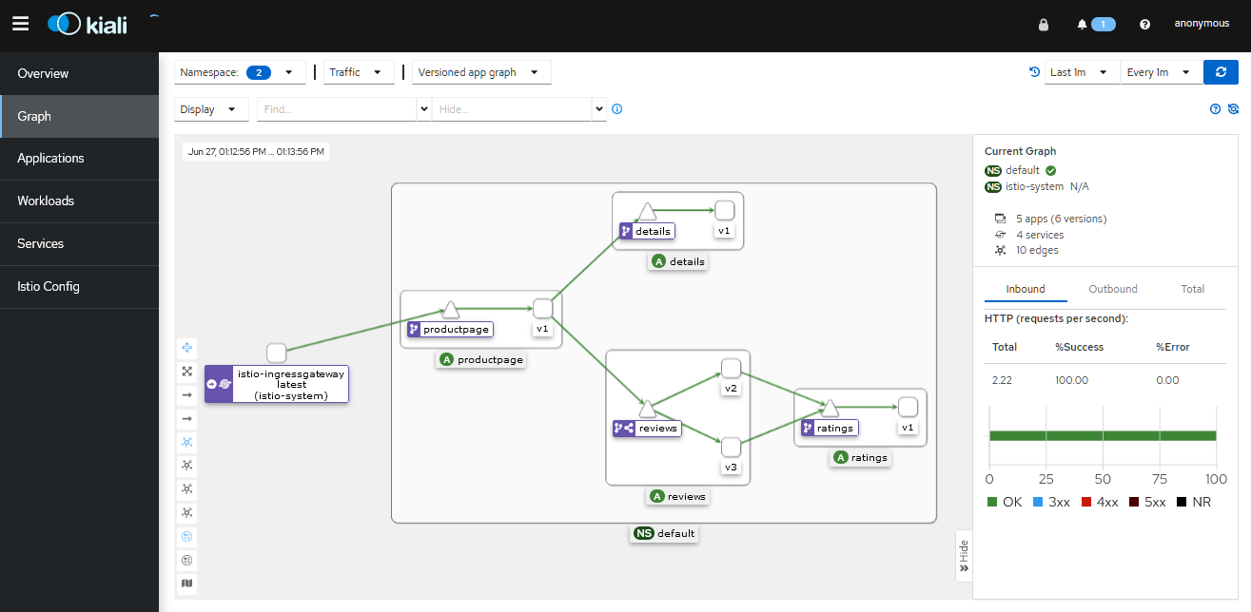Viewport: 1251px width, 612px height.
Task: Open the help question mark in top bar
Action: (1144, 25)
